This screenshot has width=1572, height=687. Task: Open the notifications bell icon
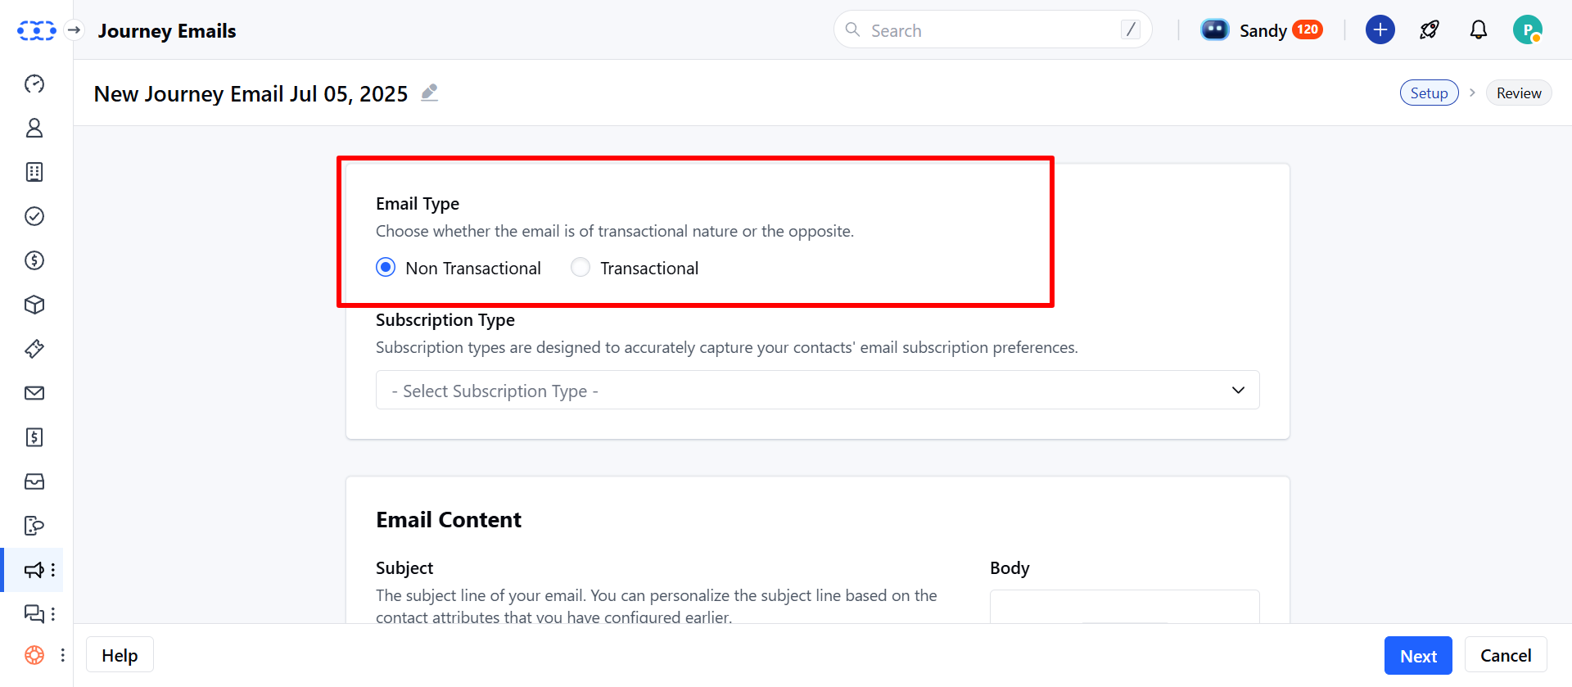click(x=1478, y=30)
